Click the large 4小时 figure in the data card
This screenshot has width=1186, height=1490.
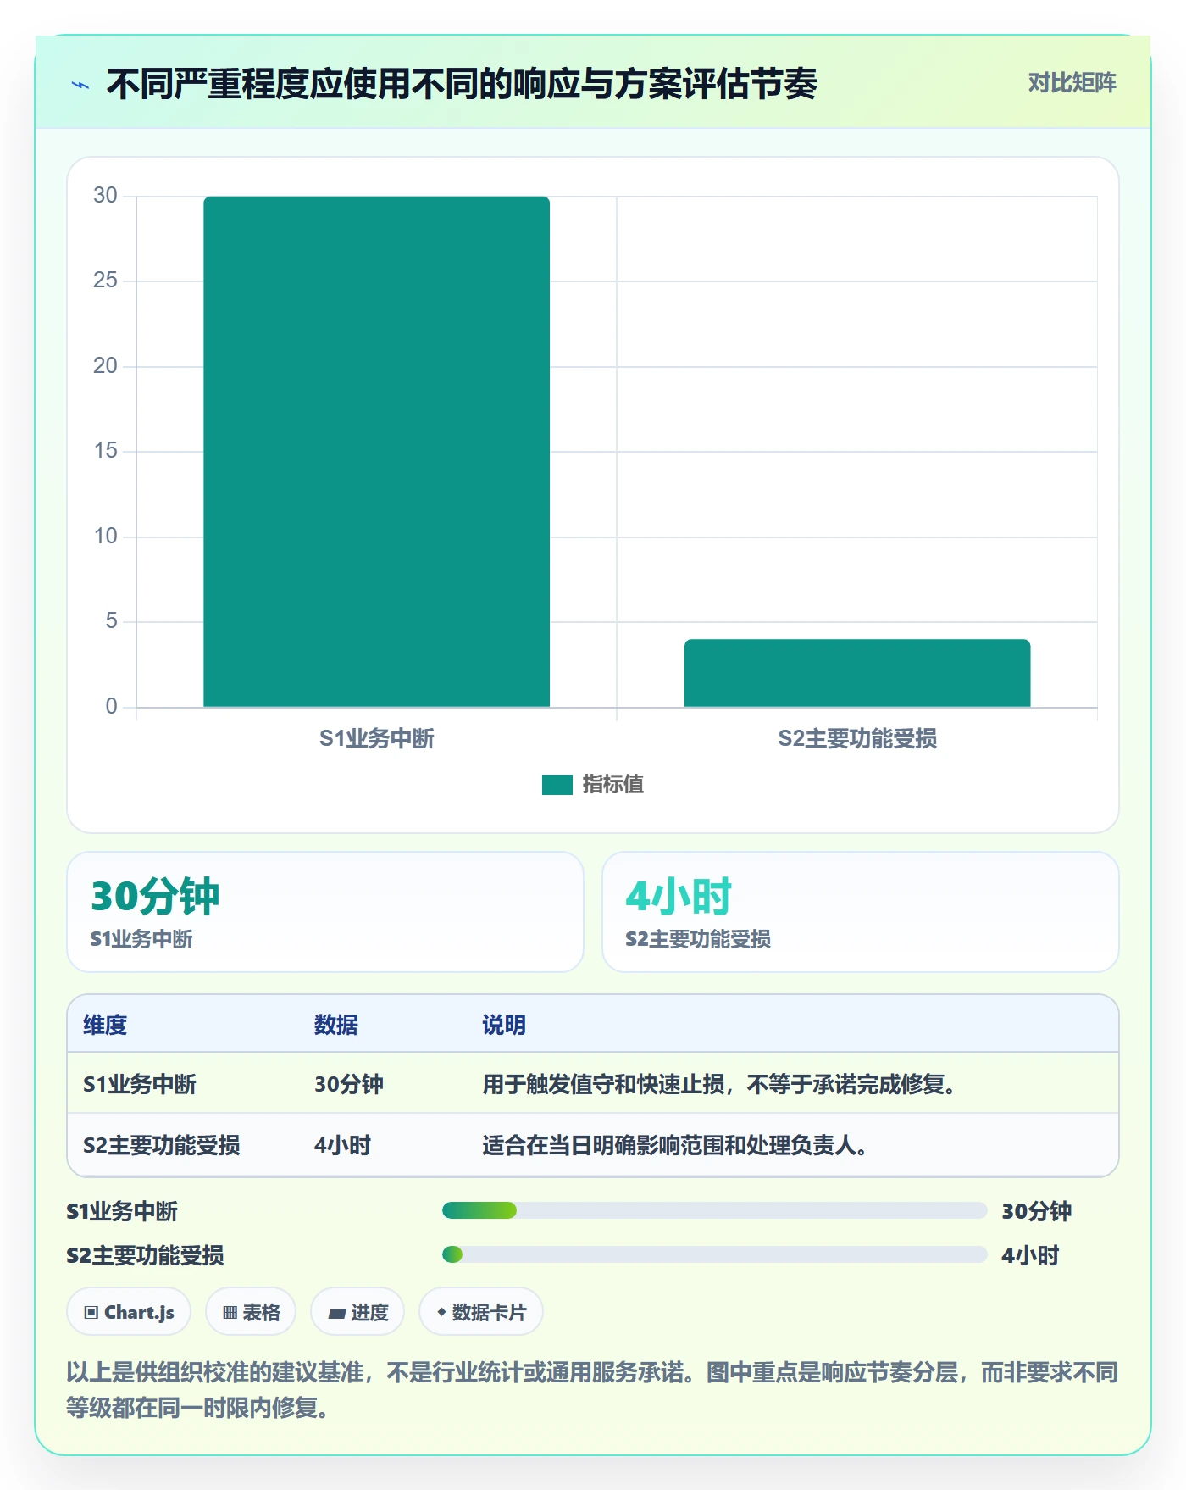click(679, 896)
